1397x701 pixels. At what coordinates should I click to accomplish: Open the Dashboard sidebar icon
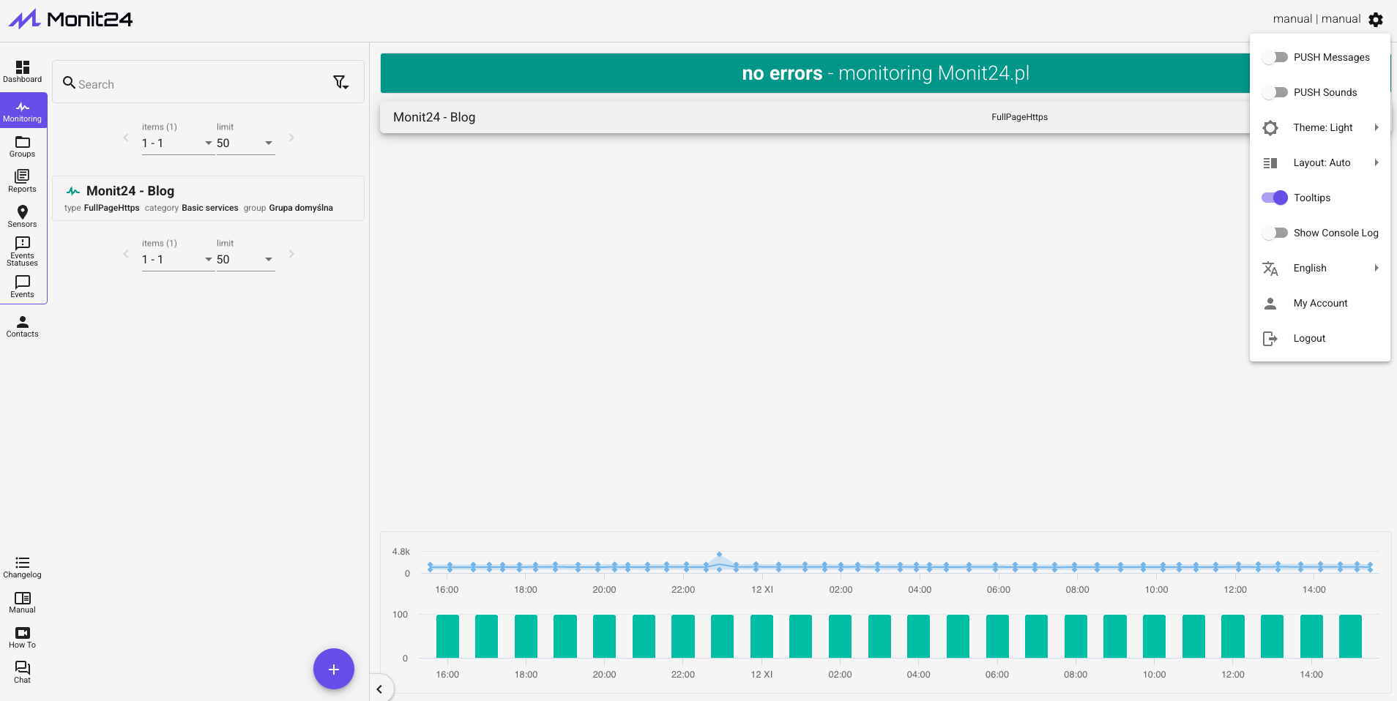point(23,71)
